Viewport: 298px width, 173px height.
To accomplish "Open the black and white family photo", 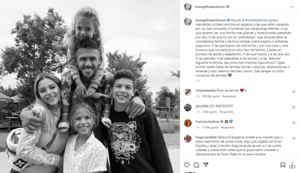I will pyautogui.click(x=90, y=87).
